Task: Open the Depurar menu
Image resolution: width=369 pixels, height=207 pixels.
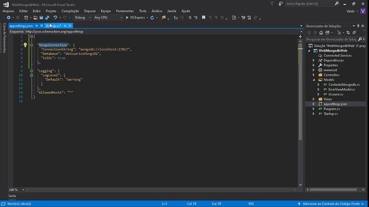Action: click(90, 11)
